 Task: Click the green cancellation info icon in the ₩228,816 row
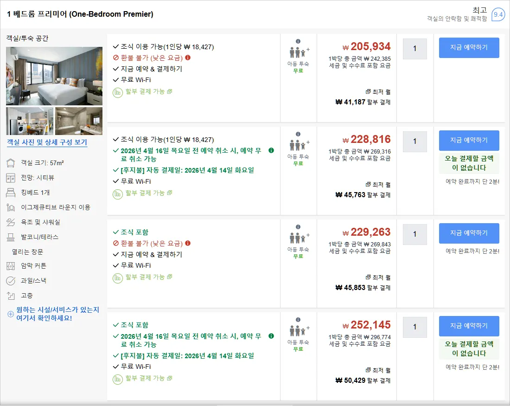pyautogui.click(x=271, y=150)
